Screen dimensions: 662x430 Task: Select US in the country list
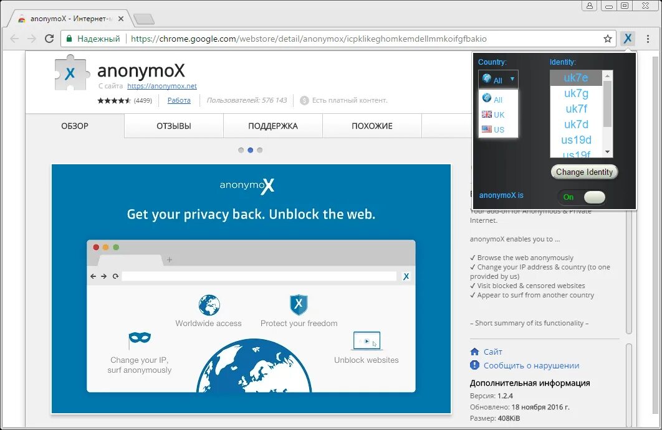coord(498,129)
